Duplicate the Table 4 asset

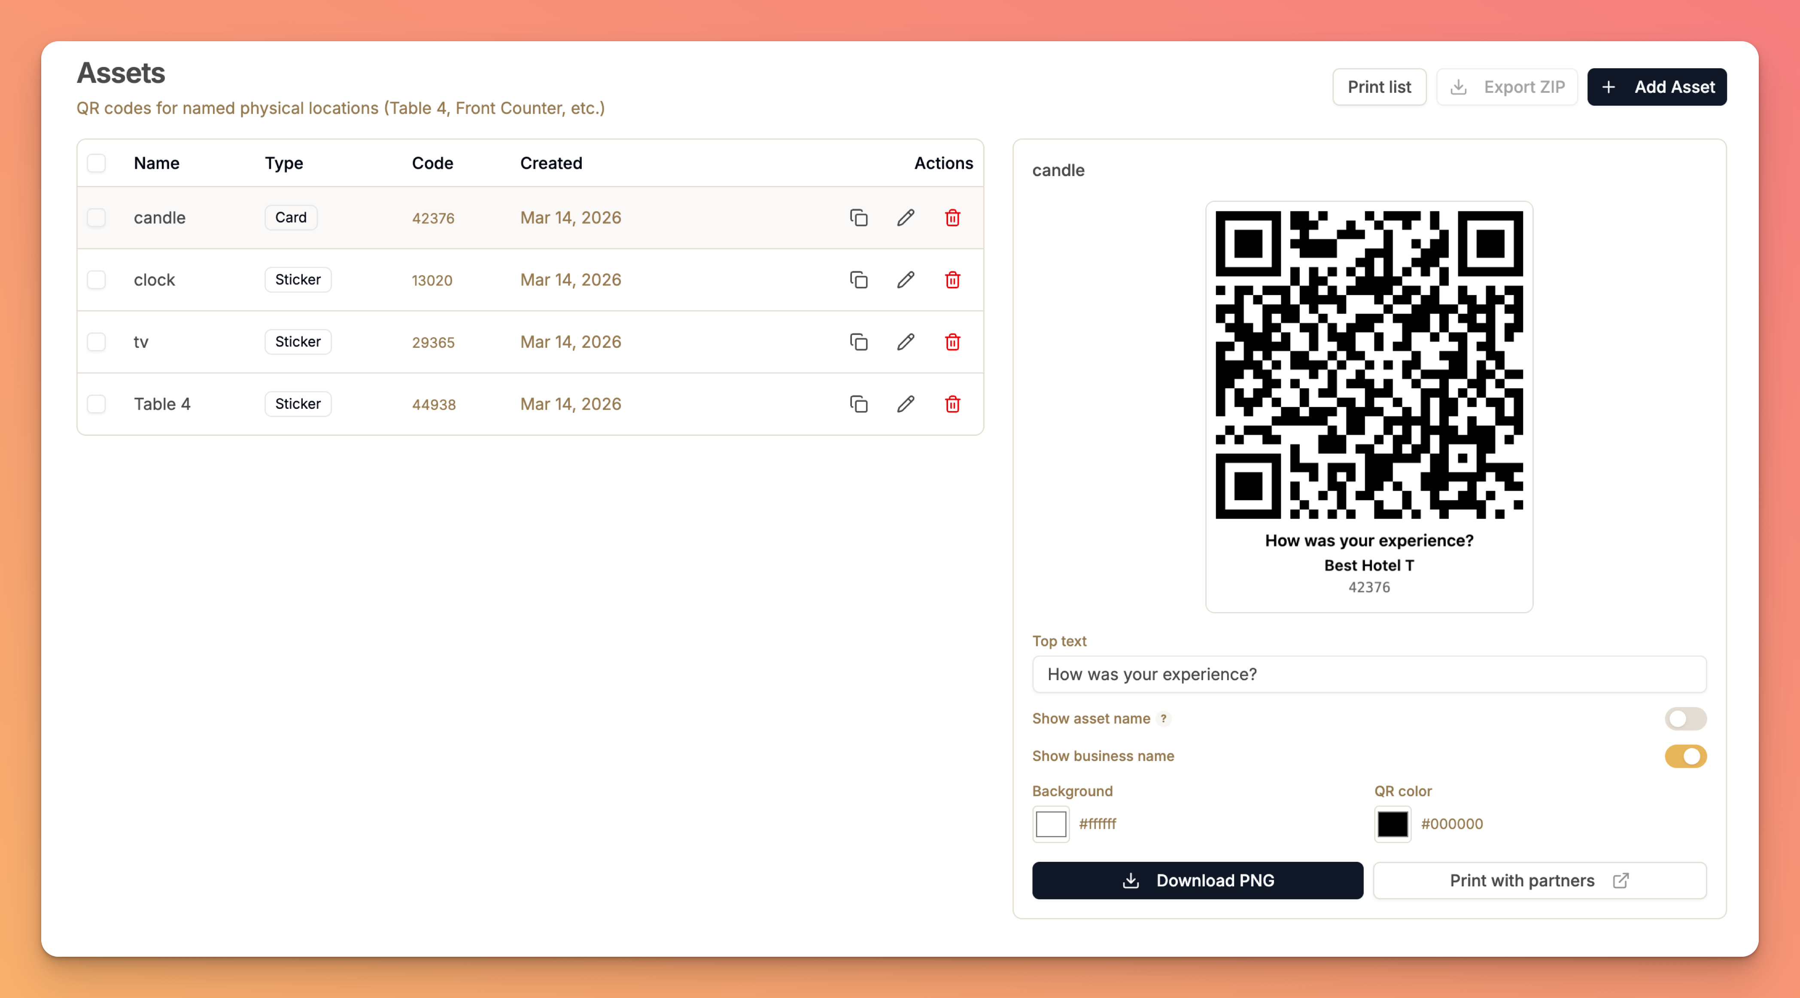point(859,404)
